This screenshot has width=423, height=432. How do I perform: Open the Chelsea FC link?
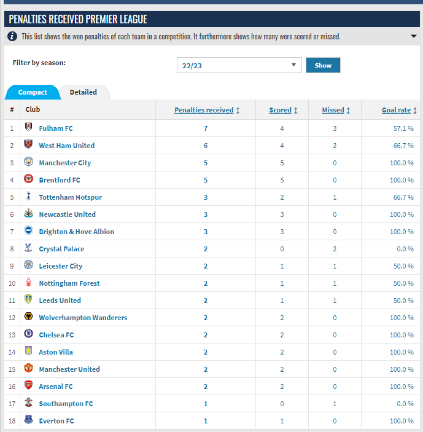click(x=56, y=335)
